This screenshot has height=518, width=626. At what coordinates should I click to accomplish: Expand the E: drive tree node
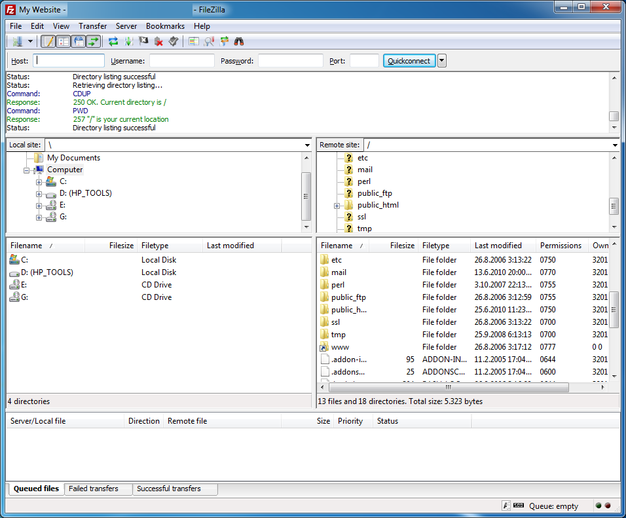point(39,206)
